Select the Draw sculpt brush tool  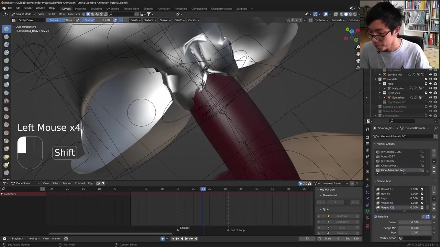click(x=7, y=29)
